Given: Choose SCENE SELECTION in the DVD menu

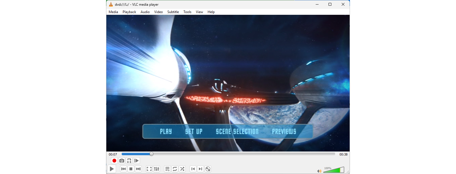Looking at the screenshot, I should click(x=237, y=131).
